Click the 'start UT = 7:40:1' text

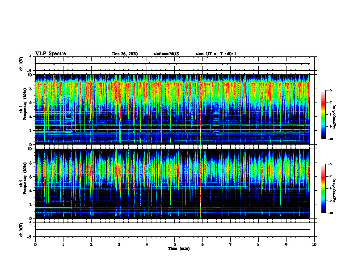coord(216,54)
